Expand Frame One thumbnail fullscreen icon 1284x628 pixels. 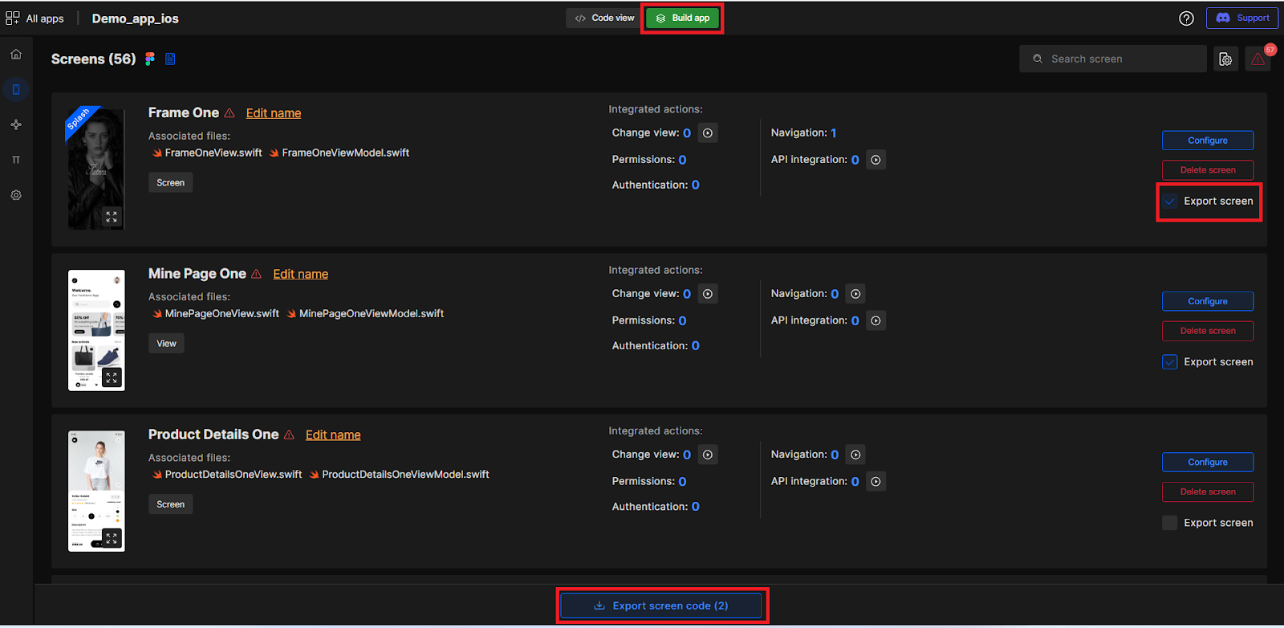pos(112,217)
